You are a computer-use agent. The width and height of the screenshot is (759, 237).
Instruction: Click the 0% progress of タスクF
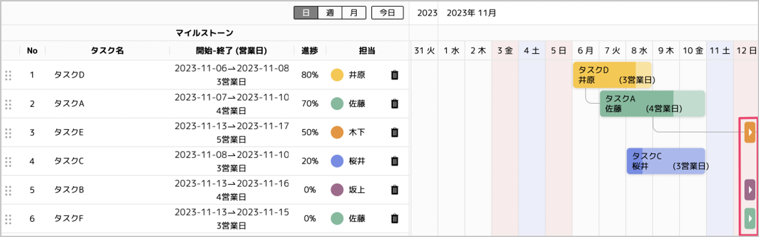tap(310, 219)
